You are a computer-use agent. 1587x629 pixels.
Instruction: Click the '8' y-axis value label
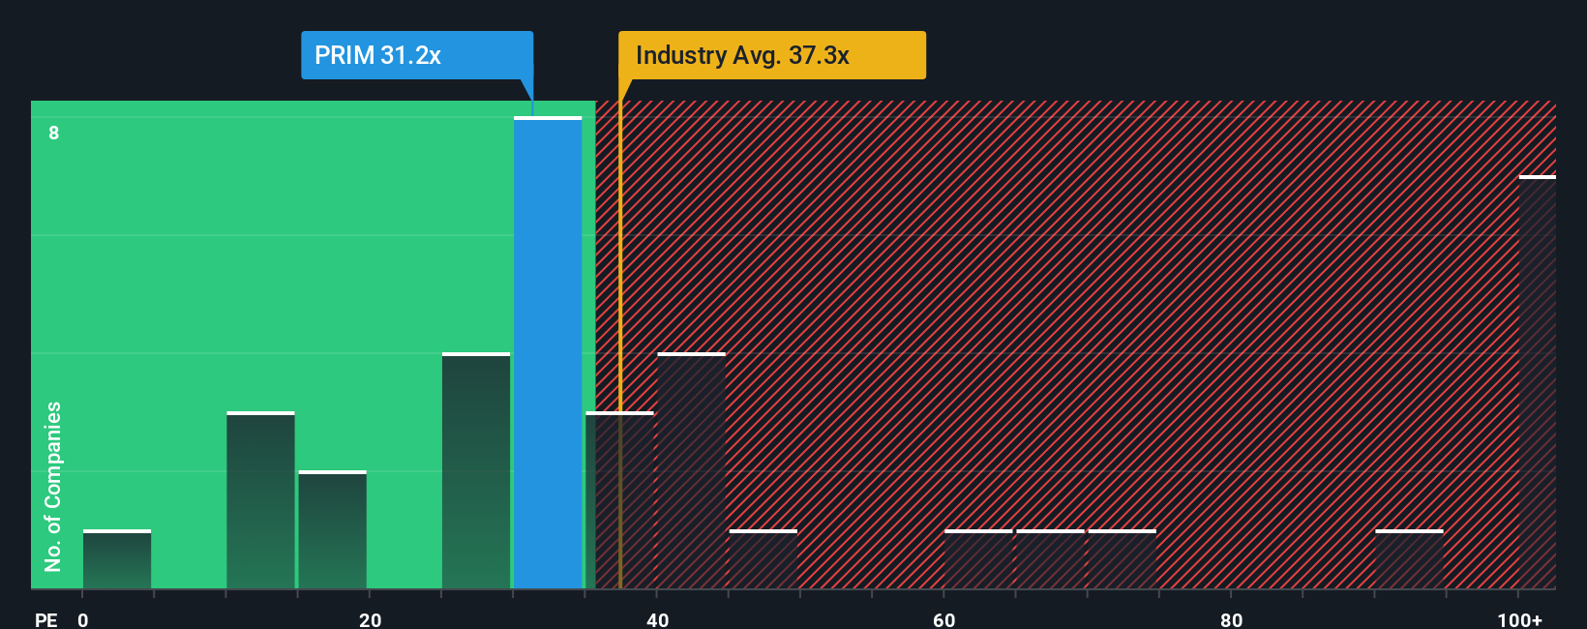coord(54,133)
